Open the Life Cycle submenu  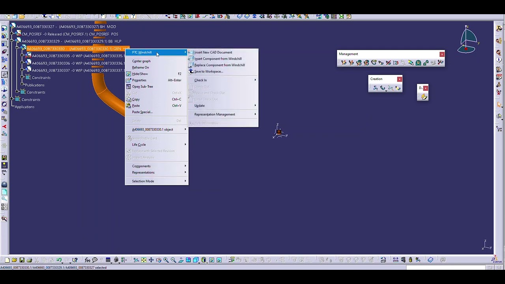tap(157, 145)
